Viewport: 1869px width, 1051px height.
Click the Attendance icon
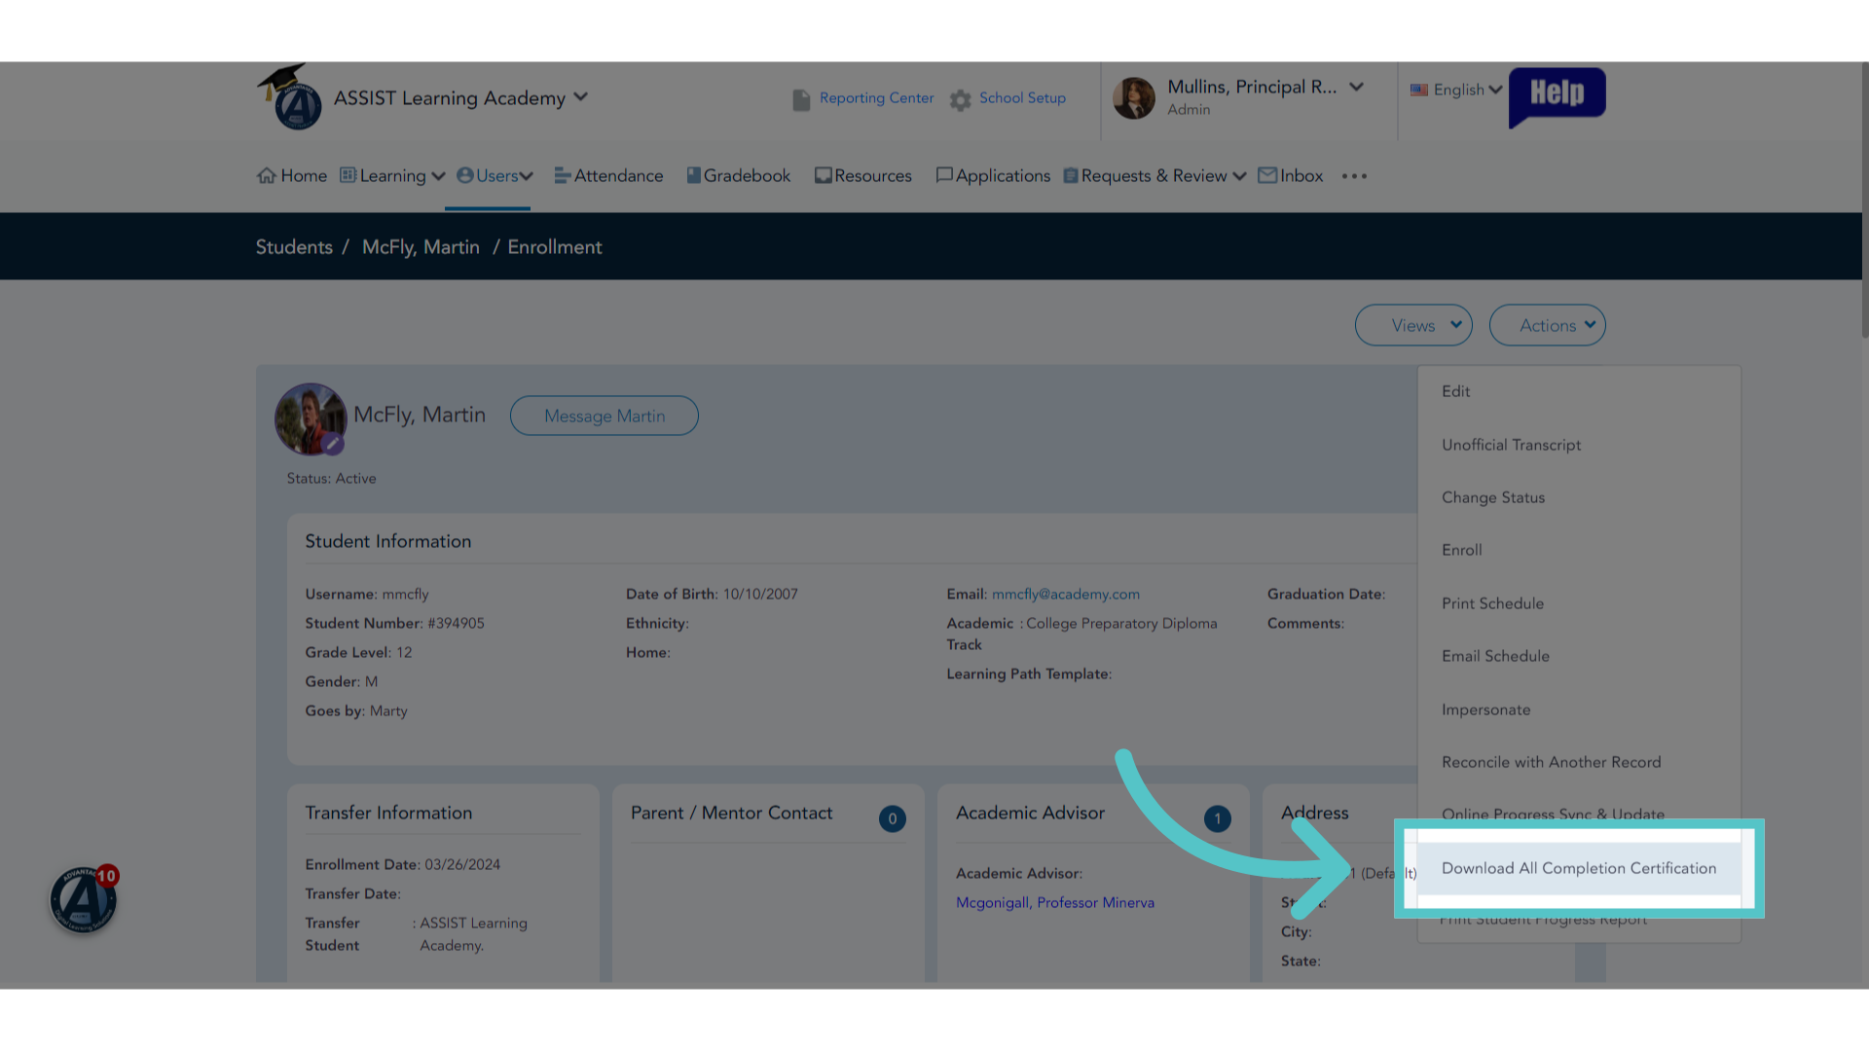563,176
